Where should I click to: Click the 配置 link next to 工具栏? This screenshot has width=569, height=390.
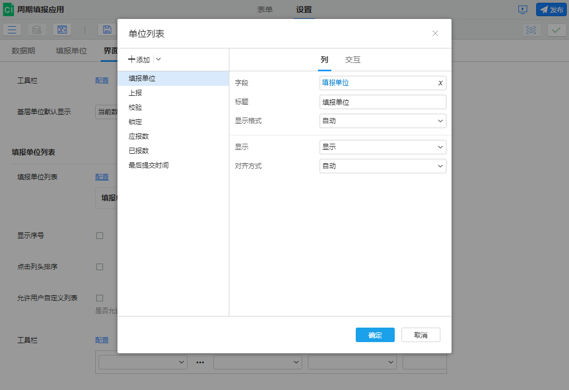coord(102,80)
